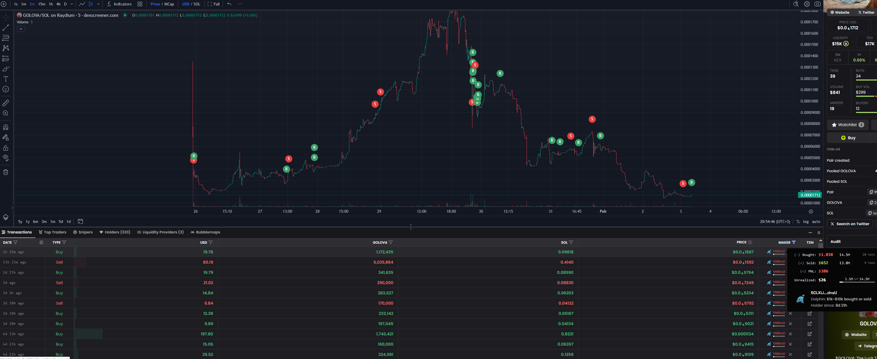Click the 1d range at chart bottom
Viewport: 877px width, 359px height.
pyautogui.click(x=68, y=221)
